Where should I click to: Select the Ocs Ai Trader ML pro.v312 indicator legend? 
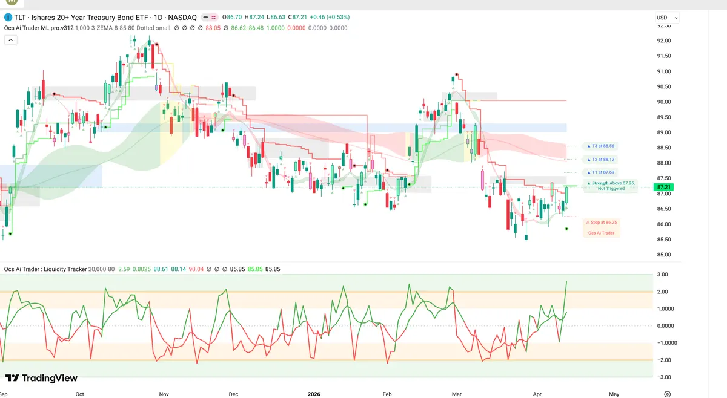pyautogui.click(x=38, y=27)
